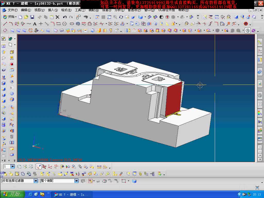Open the 工具(T) menu
Viewport: 264px width, 198px height.
click(x=80, y=10)
